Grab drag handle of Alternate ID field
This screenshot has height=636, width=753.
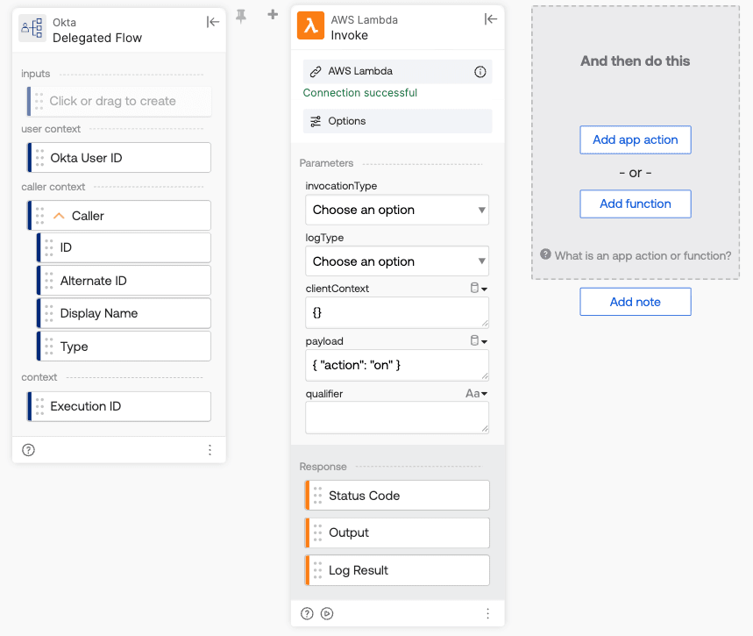click(49, 281)
